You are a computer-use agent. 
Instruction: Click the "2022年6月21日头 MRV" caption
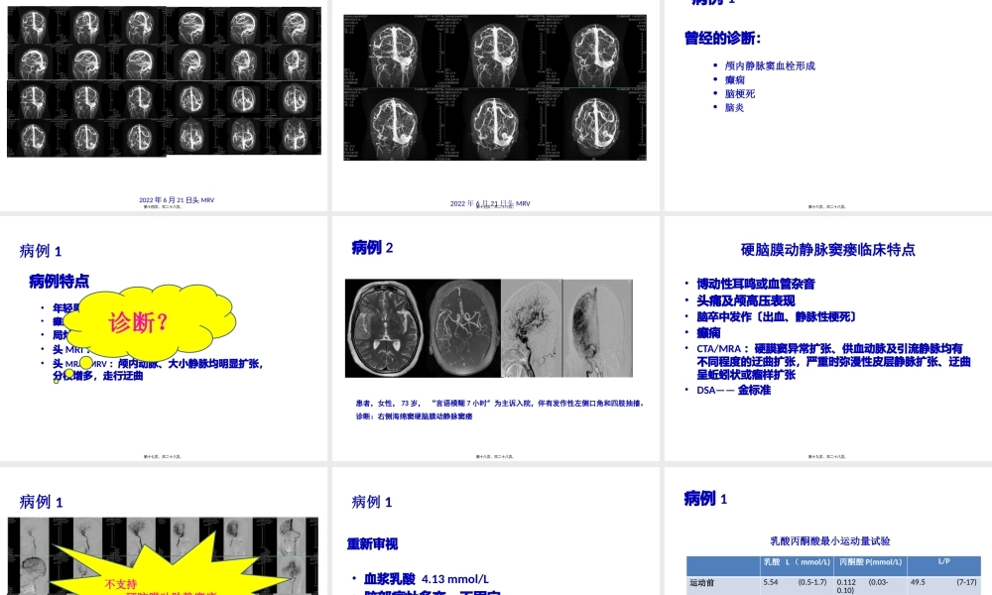[175, 199]
